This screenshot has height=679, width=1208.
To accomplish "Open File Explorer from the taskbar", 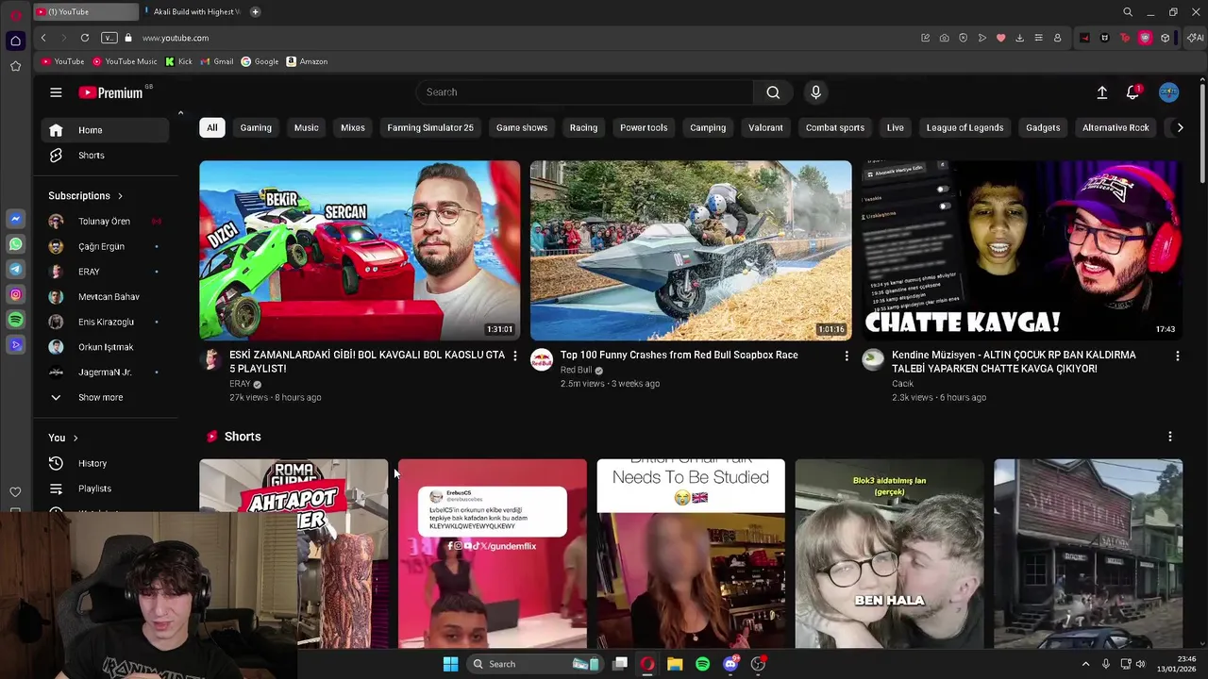I will click(x=675, y=664).
